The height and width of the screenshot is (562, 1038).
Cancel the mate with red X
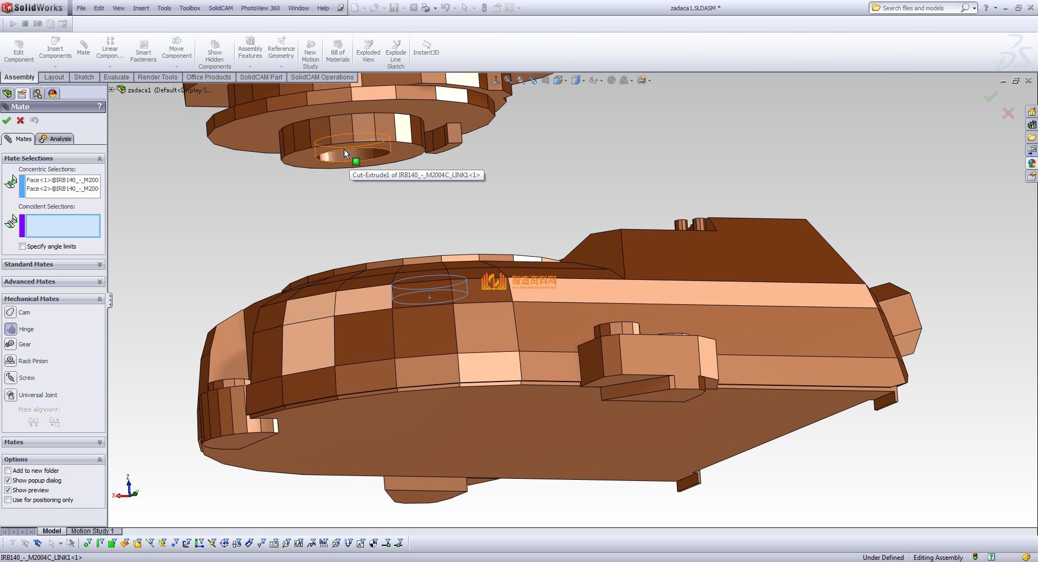(x=21, y=121)
